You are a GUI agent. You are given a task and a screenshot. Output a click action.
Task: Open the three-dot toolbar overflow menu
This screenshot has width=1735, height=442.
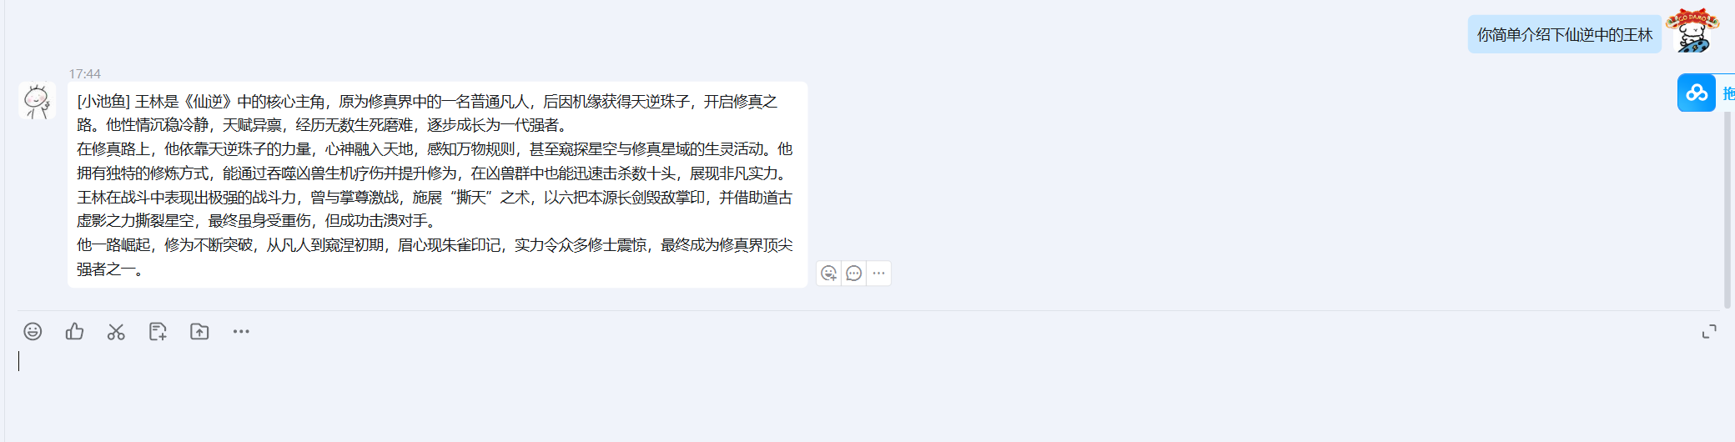tap(241, 332)
